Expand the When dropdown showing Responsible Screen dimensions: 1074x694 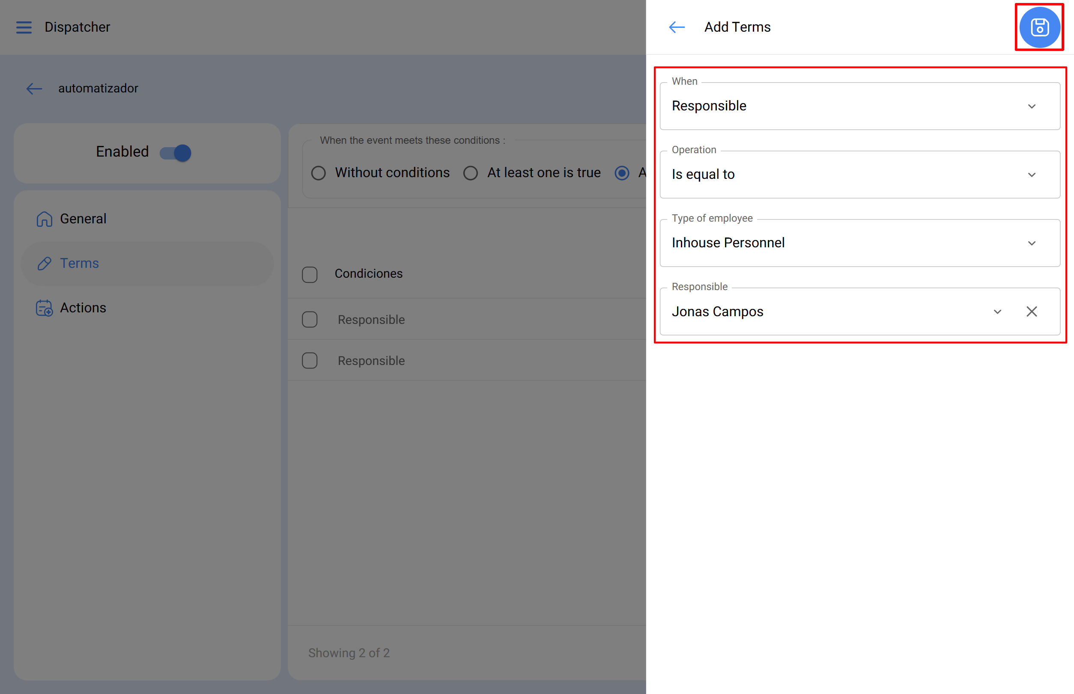click(x=1031, y=107)
